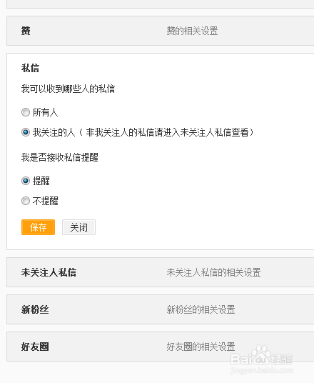Select the 我关注的人 radio option
Image resolution: width=314 pixels, height=383 pixels.
tap(26, 132)
